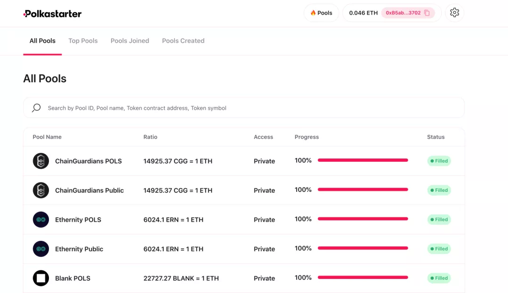Click 100% in Ethernity Public row
The image size is (508, 293).
point(303,248)
